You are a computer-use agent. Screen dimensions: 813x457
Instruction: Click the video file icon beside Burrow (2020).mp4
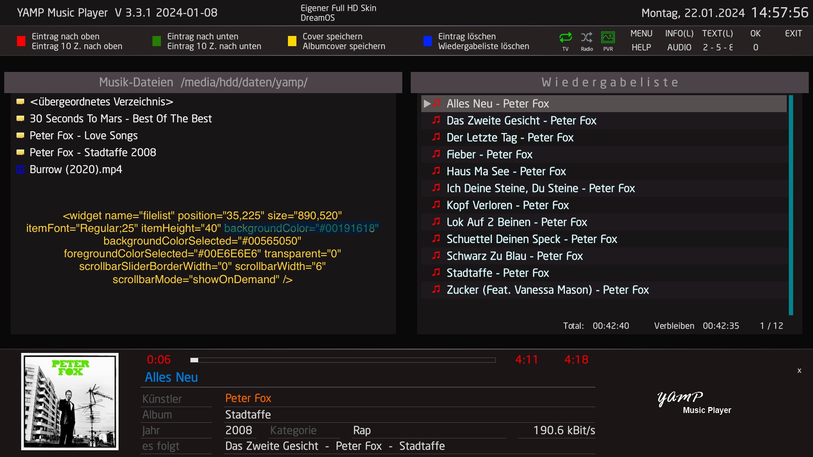[x=20, y=170]
